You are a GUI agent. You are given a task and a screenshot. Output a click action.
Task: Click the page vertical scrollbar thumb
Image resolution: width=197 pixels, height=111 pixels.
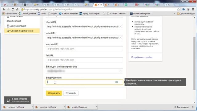click(x=195, y=64)
